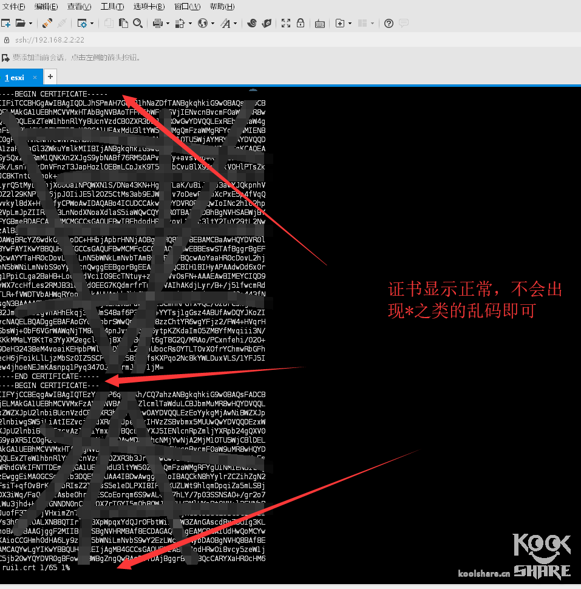Image resolution: width=581 pixels, height=589 pixels.
Task: Toggle the lock screen icon
Action: pos(301,23)
